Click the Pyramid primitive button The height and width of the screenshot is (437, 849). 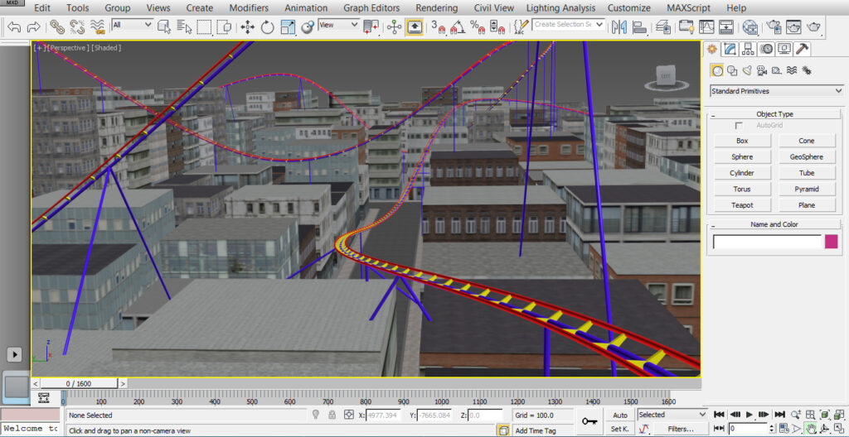pyautogui.click(x=807, y=190)
